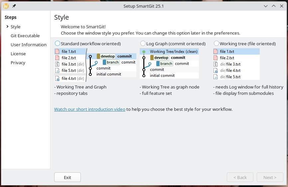This screenshot has width=288, height=187.
Task: Click the pin window icon
Action: [x=14, y=6]
